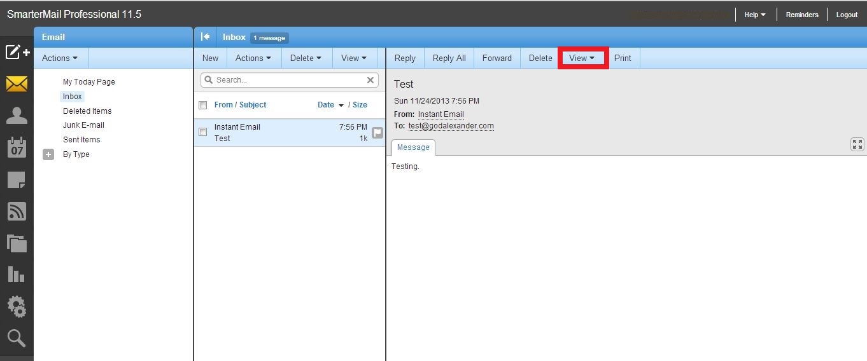This screenshot has width=867, height=361.
Task: Click the Logout link
Action: [847, 15]
